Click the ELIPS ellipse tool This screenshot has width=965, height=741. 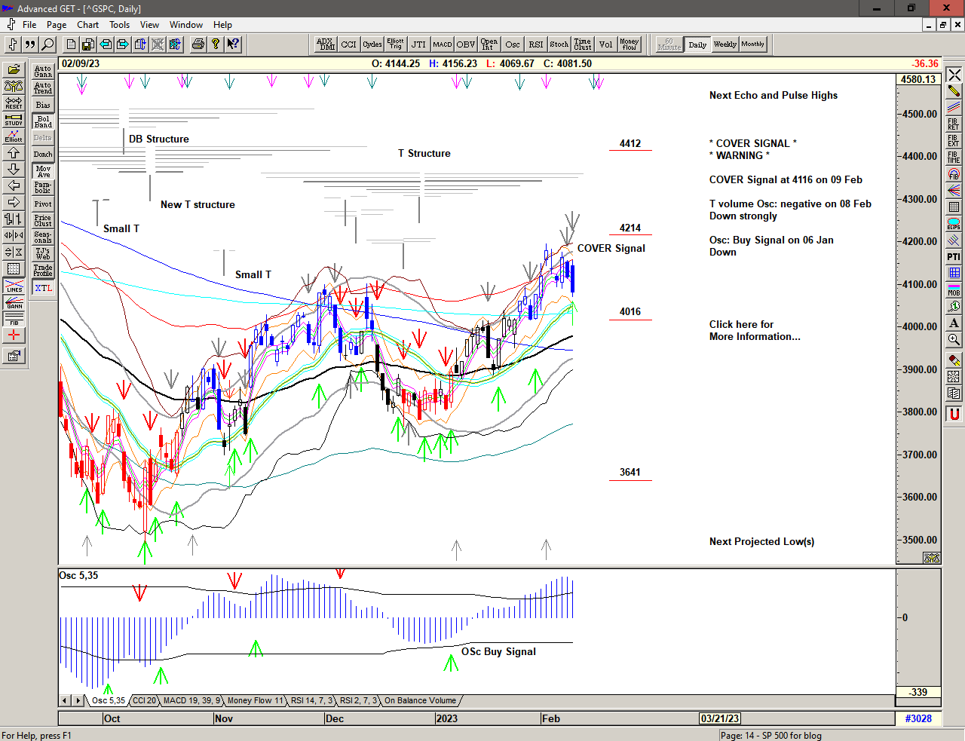click(x=954, y=224)
